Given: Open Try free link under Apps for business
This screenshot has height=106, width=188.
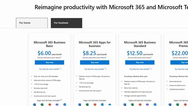Looking at the screenshot, I should (95, 69).
